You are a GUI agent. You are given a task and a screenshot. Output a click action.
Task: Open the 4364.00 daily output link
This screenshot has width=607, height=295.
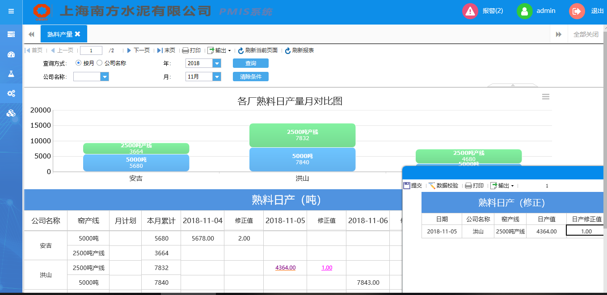tap(285, 268)
